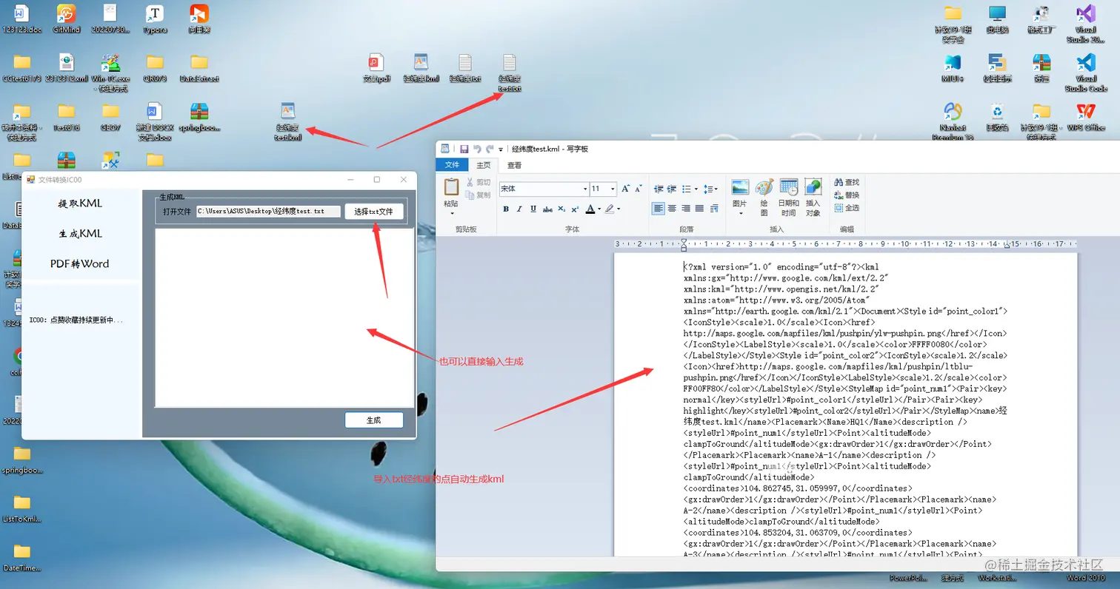Open the bullet list style dropdown arrow
1120x589 pixels.
(695, 189)
